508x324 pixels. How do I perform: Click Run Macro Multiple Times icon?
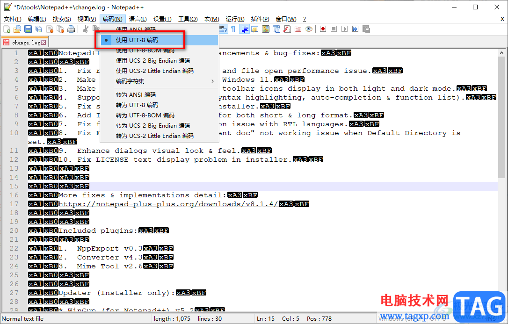point(356,29)
